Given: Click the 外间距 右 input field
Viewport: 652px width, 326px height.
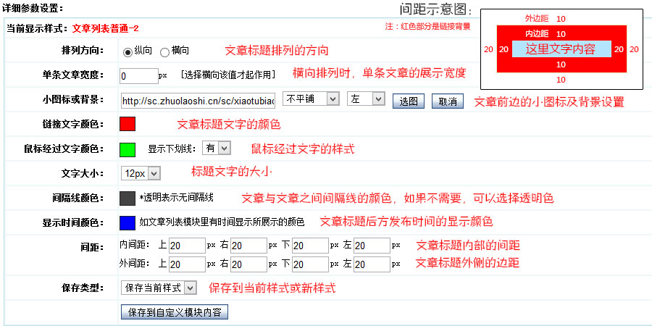Looking at the screenshot, I should click(x=249, y=264).
